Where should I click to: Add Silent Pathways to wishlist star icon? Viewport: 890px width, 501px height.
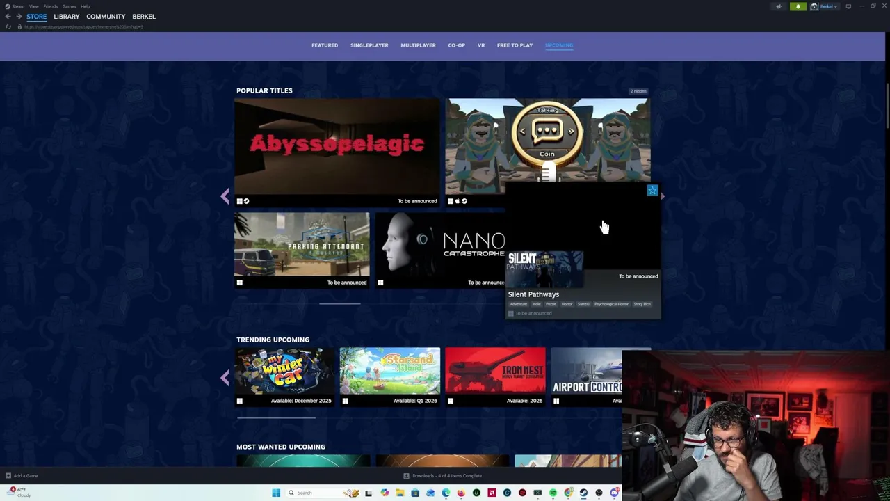(652, 191)
